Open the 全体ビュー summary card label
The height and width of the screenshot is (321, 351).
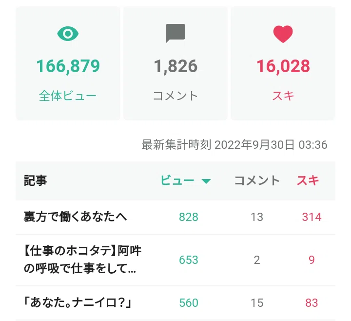(x=68, y=96)
